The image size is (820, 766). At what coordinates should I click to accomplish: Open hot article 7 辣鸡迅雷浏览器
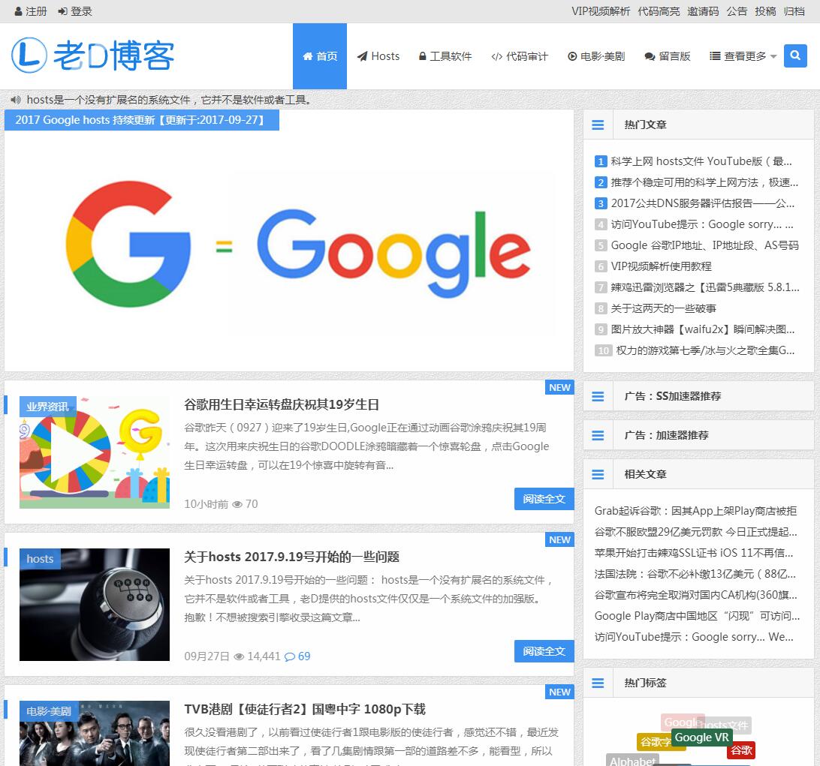pos(705,287)
